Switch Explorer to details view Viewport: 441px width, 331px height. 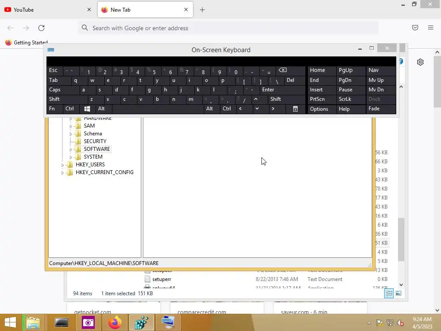click(389, 294)
